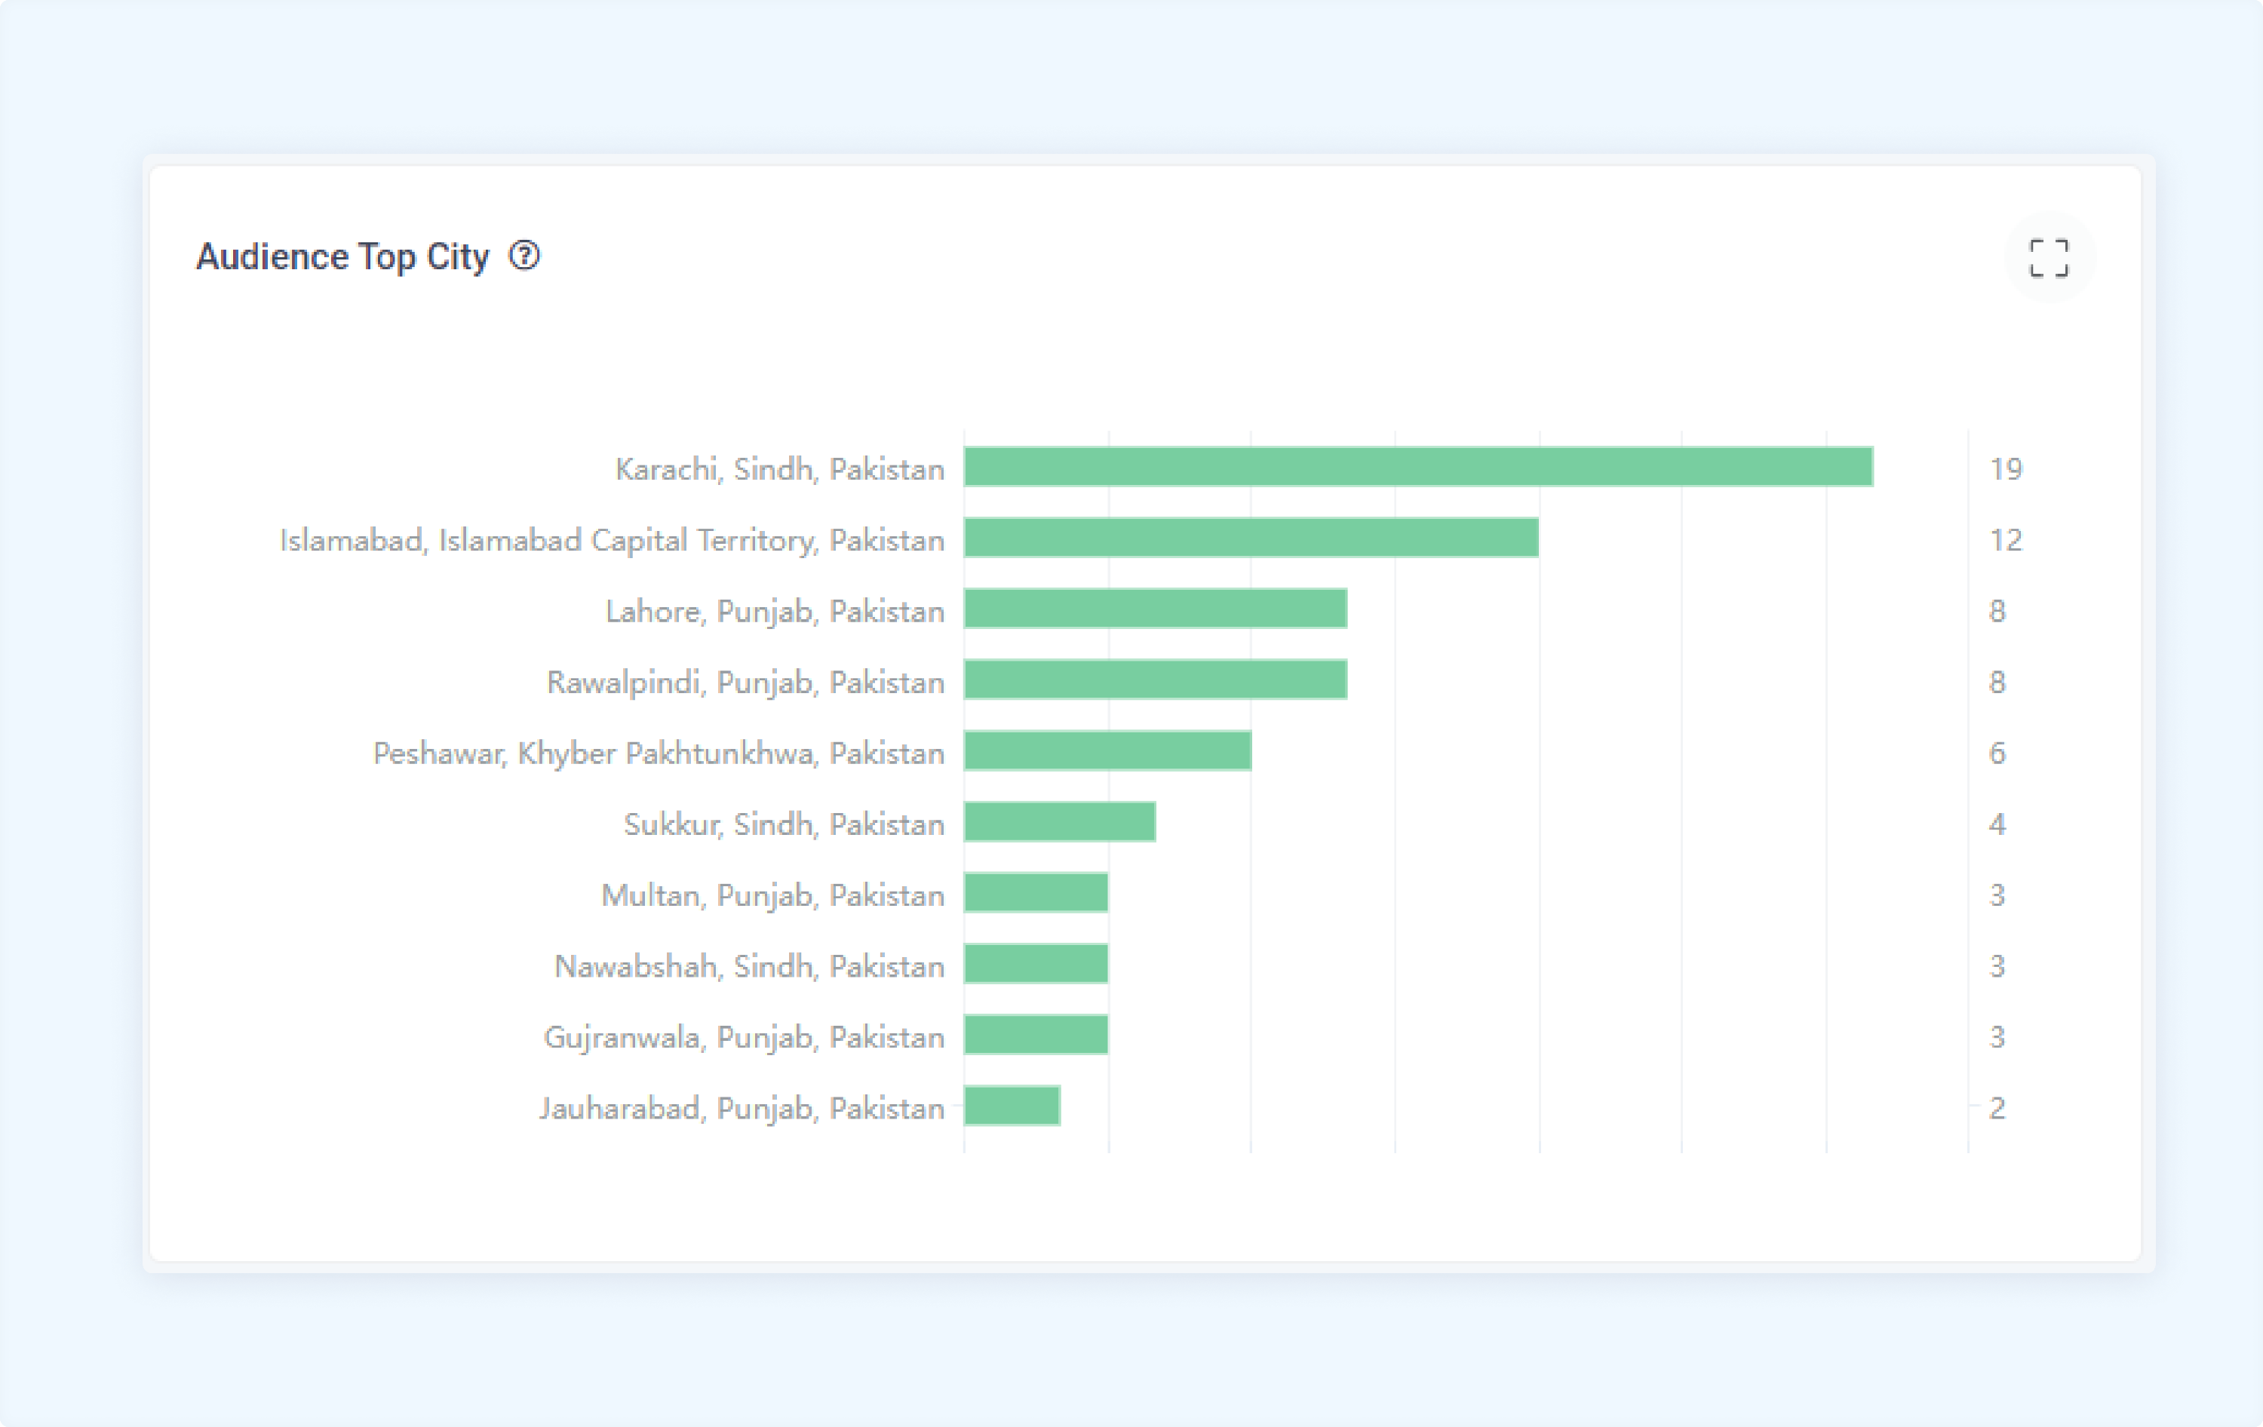
Task: Click the label 'Sukkur, Sindh, Pakistan'
Action: click(784, 824)
